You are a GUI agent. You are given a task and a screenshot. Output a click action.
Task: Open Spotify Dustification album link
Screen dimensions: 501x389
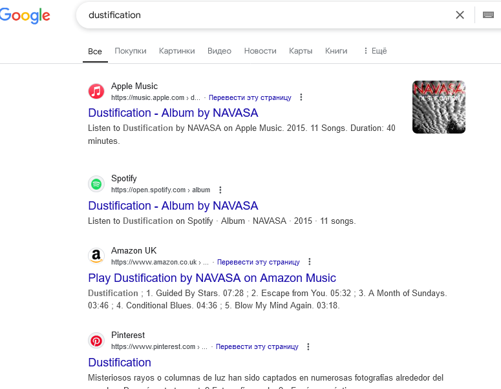click(x=173, y=206)
